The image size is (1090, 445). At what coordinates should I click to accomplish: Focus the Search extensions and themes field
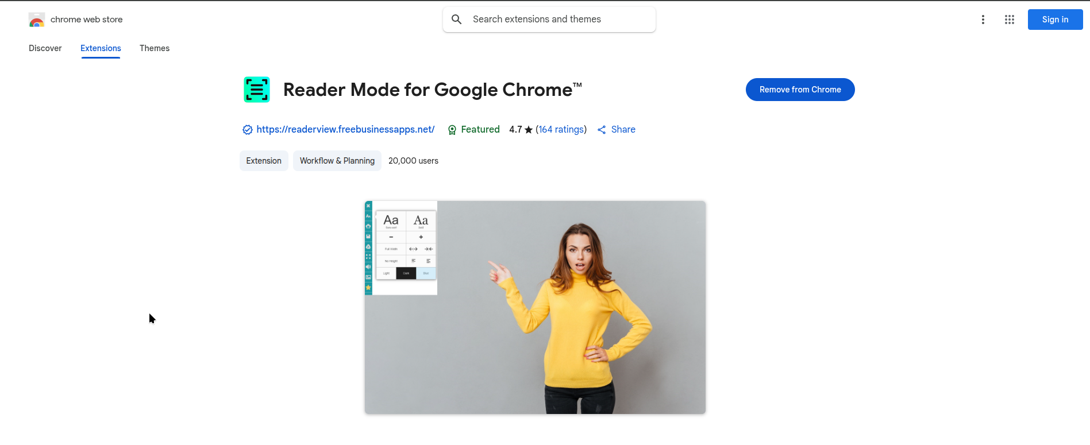click(x=549, y=20)
